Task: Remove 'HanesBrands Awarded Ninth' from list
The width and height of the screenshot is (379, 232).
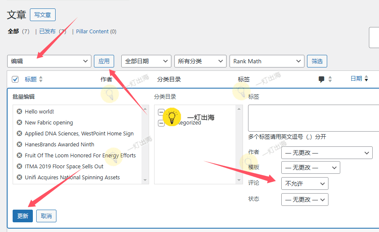Action: click(19, 144)
